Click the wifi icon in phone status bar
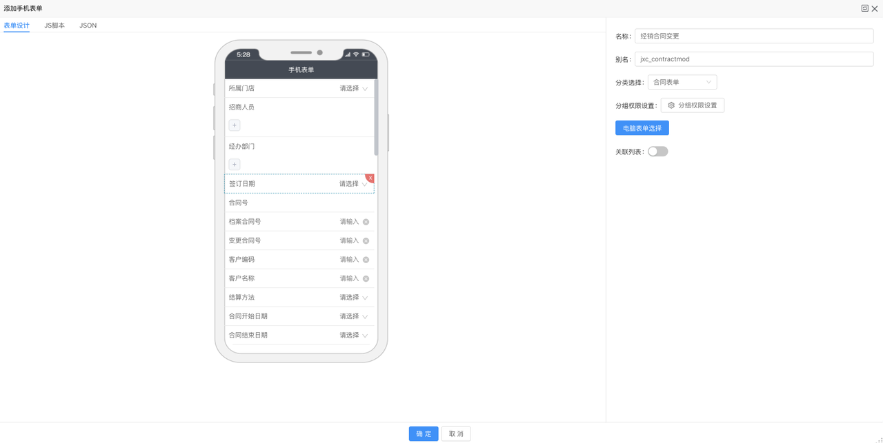The width and height of the screenshot is (883, 443). click(x=356, y=54)
